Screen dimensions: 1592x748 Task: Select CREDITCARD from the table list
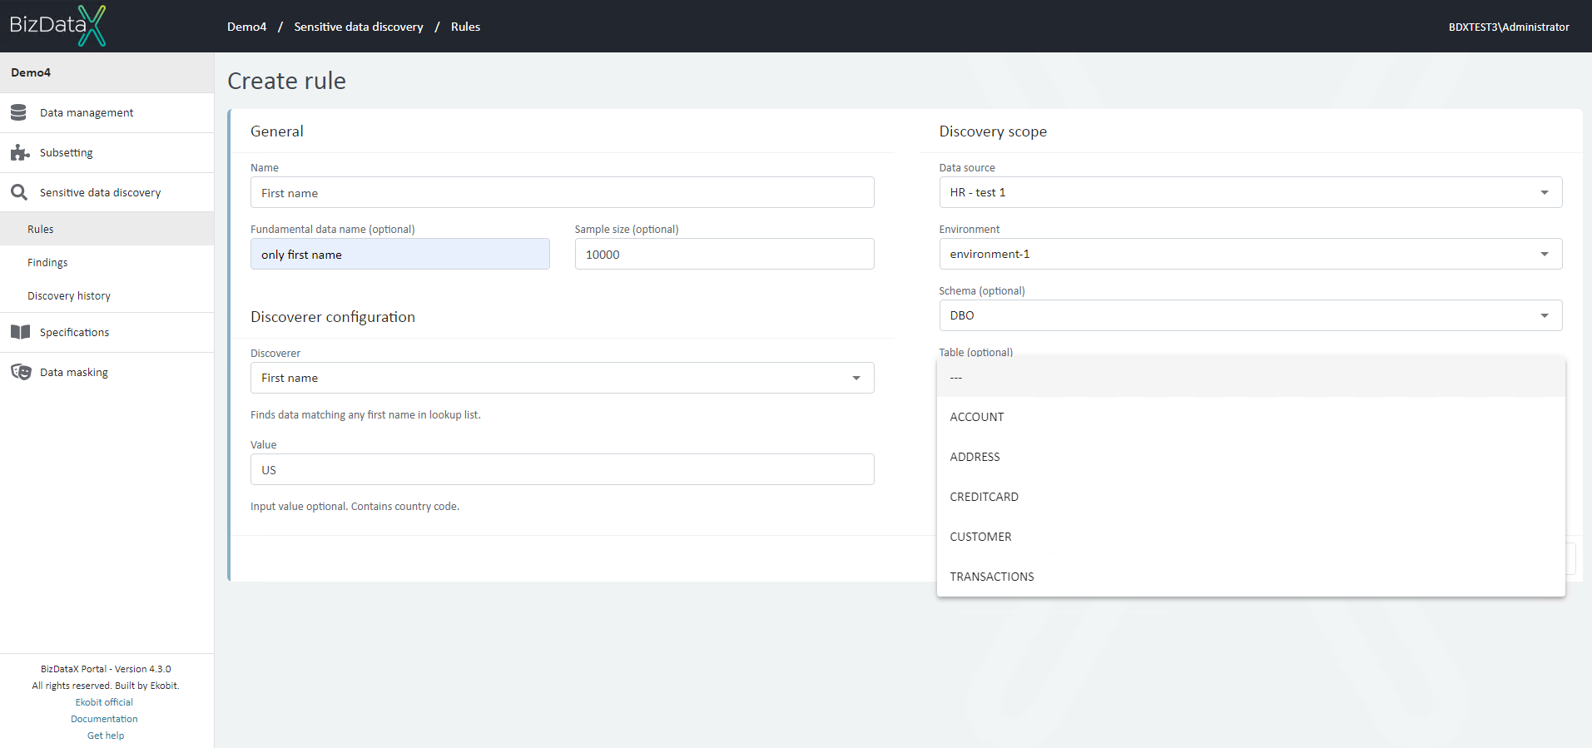[x=1251, y=497]
